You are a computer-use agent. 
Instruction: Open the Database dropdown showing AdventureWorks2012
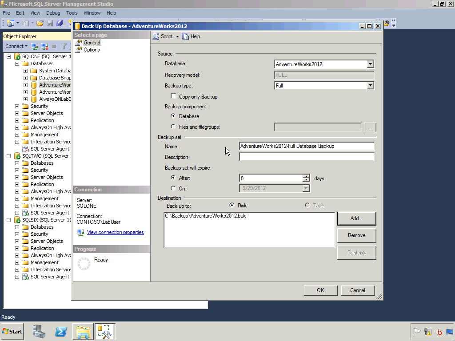370,64
